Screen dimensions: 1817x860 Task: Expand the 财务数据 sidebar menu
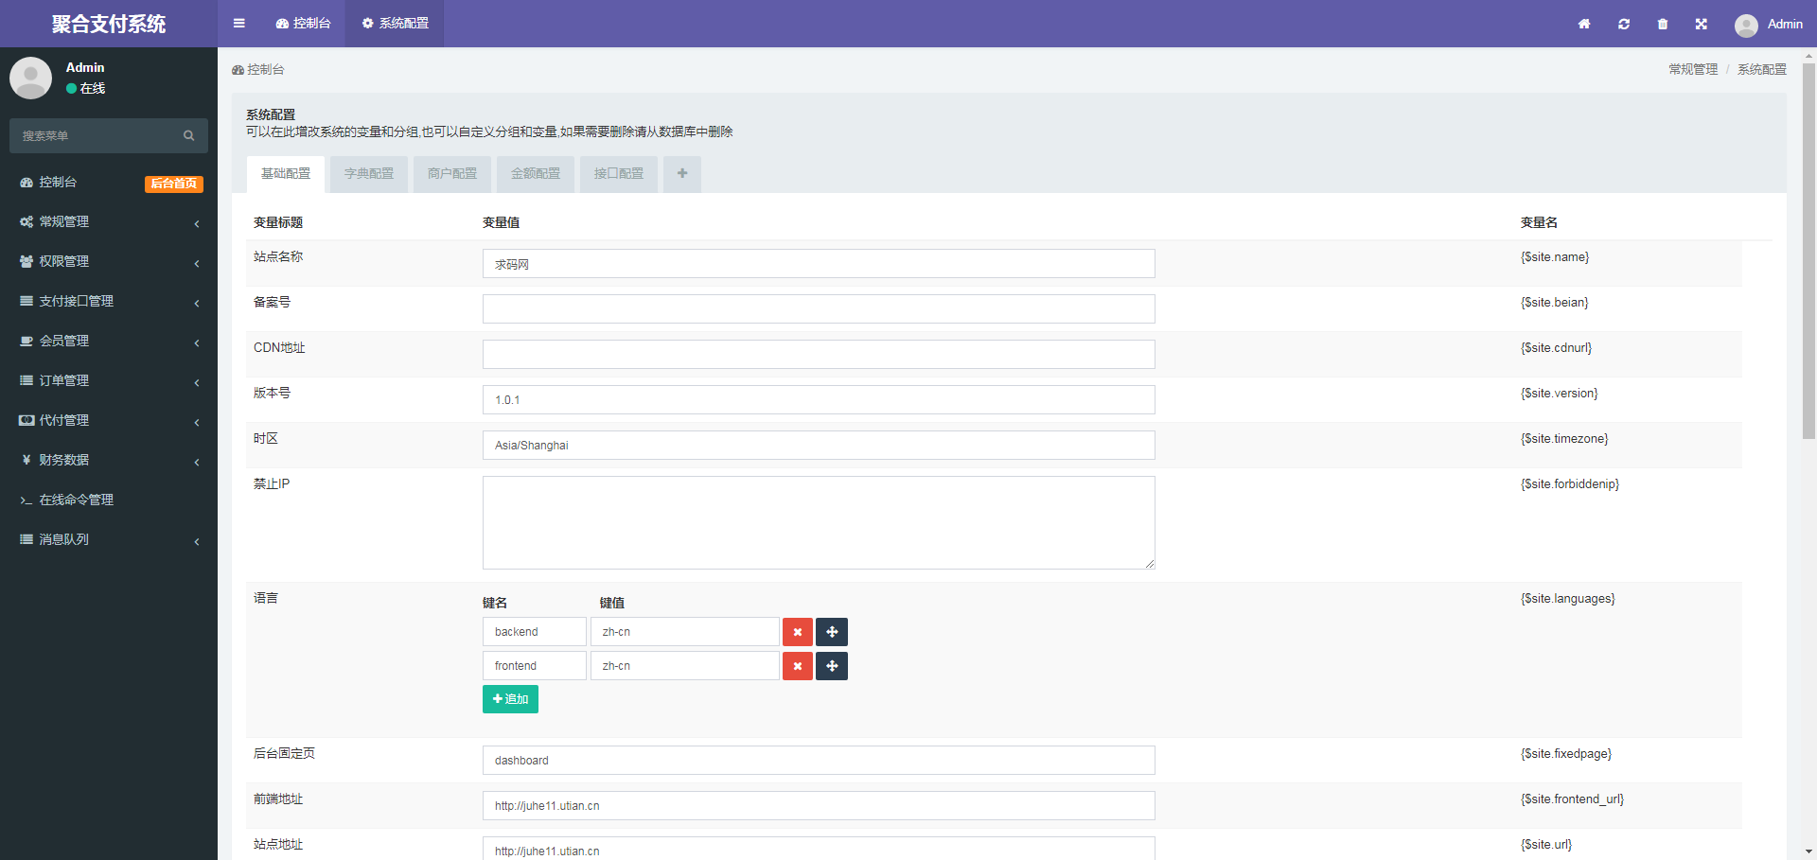[109, 460]
